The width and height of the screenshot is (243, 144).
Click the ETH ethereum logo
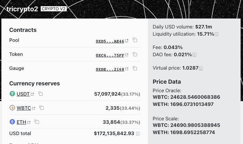[12, 122]
